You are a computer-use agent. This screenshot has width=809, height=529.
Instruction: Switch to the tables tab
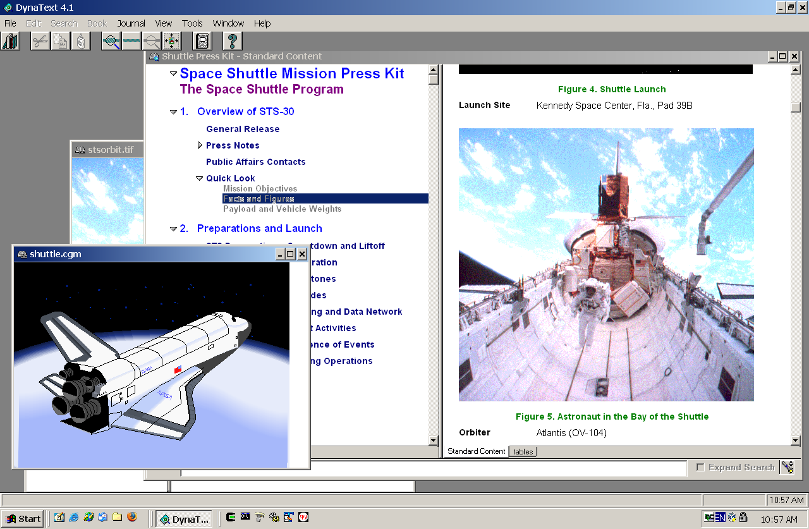coord(523,451)
